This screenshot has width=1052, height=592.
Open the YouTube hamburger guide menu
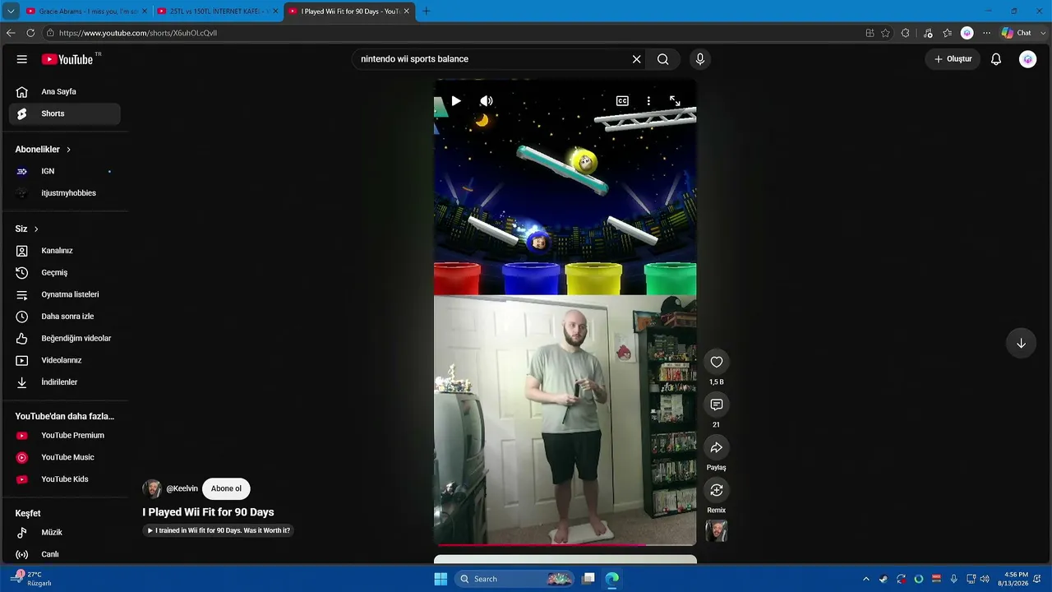[22, 59]
